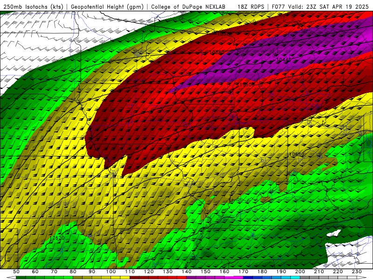Click the cyan swatch below the 200 label
Viewport: 373px width, 280px height.
(295, 278)
